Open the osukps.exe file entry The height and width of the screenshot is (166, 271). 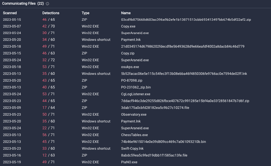tap(130, 67)
